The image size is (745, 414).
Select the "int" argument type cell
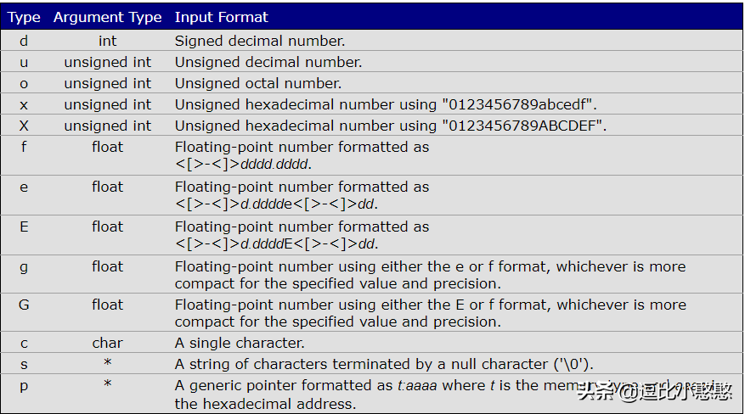(108, 41)
